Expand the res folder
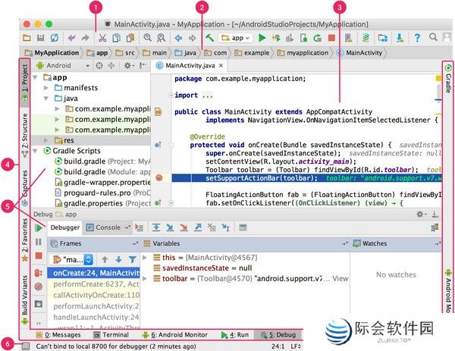The image size is (455, 351). coord(46,140)
